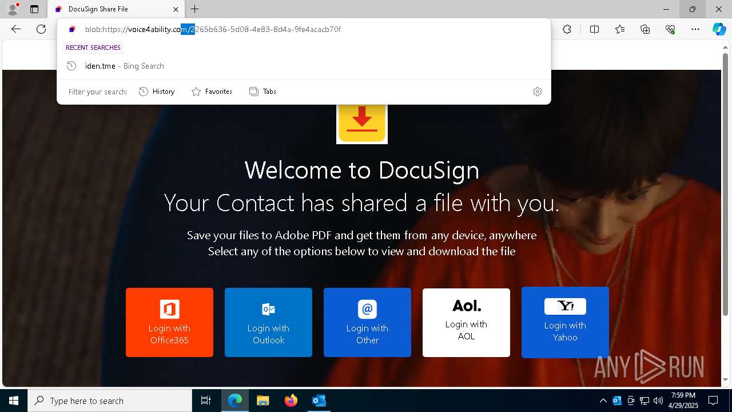Click the yellow download arrow image
Screen dimensions: 732x412
pyautogui.click(x=362, y=124)
